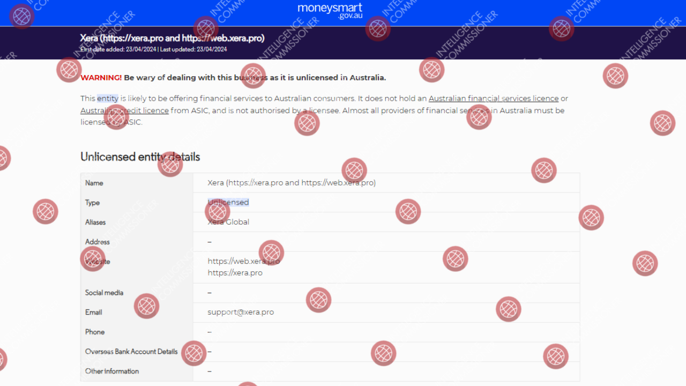Image resolution: width=686 pixels, height=386 pixels.
Task: Select the https://web.xera.pro website value
Action: coord(244,262)
